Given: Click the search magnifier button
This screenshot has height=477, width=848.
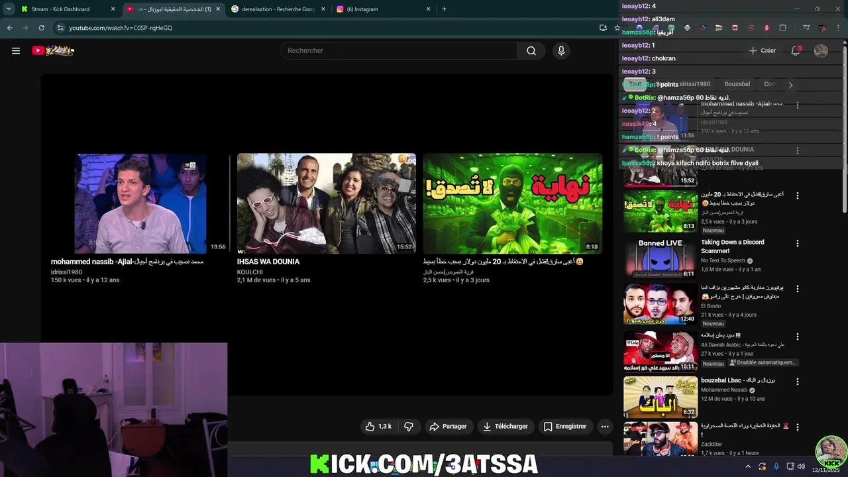Looking at the screenshot, I should click(x=531, y=51).
